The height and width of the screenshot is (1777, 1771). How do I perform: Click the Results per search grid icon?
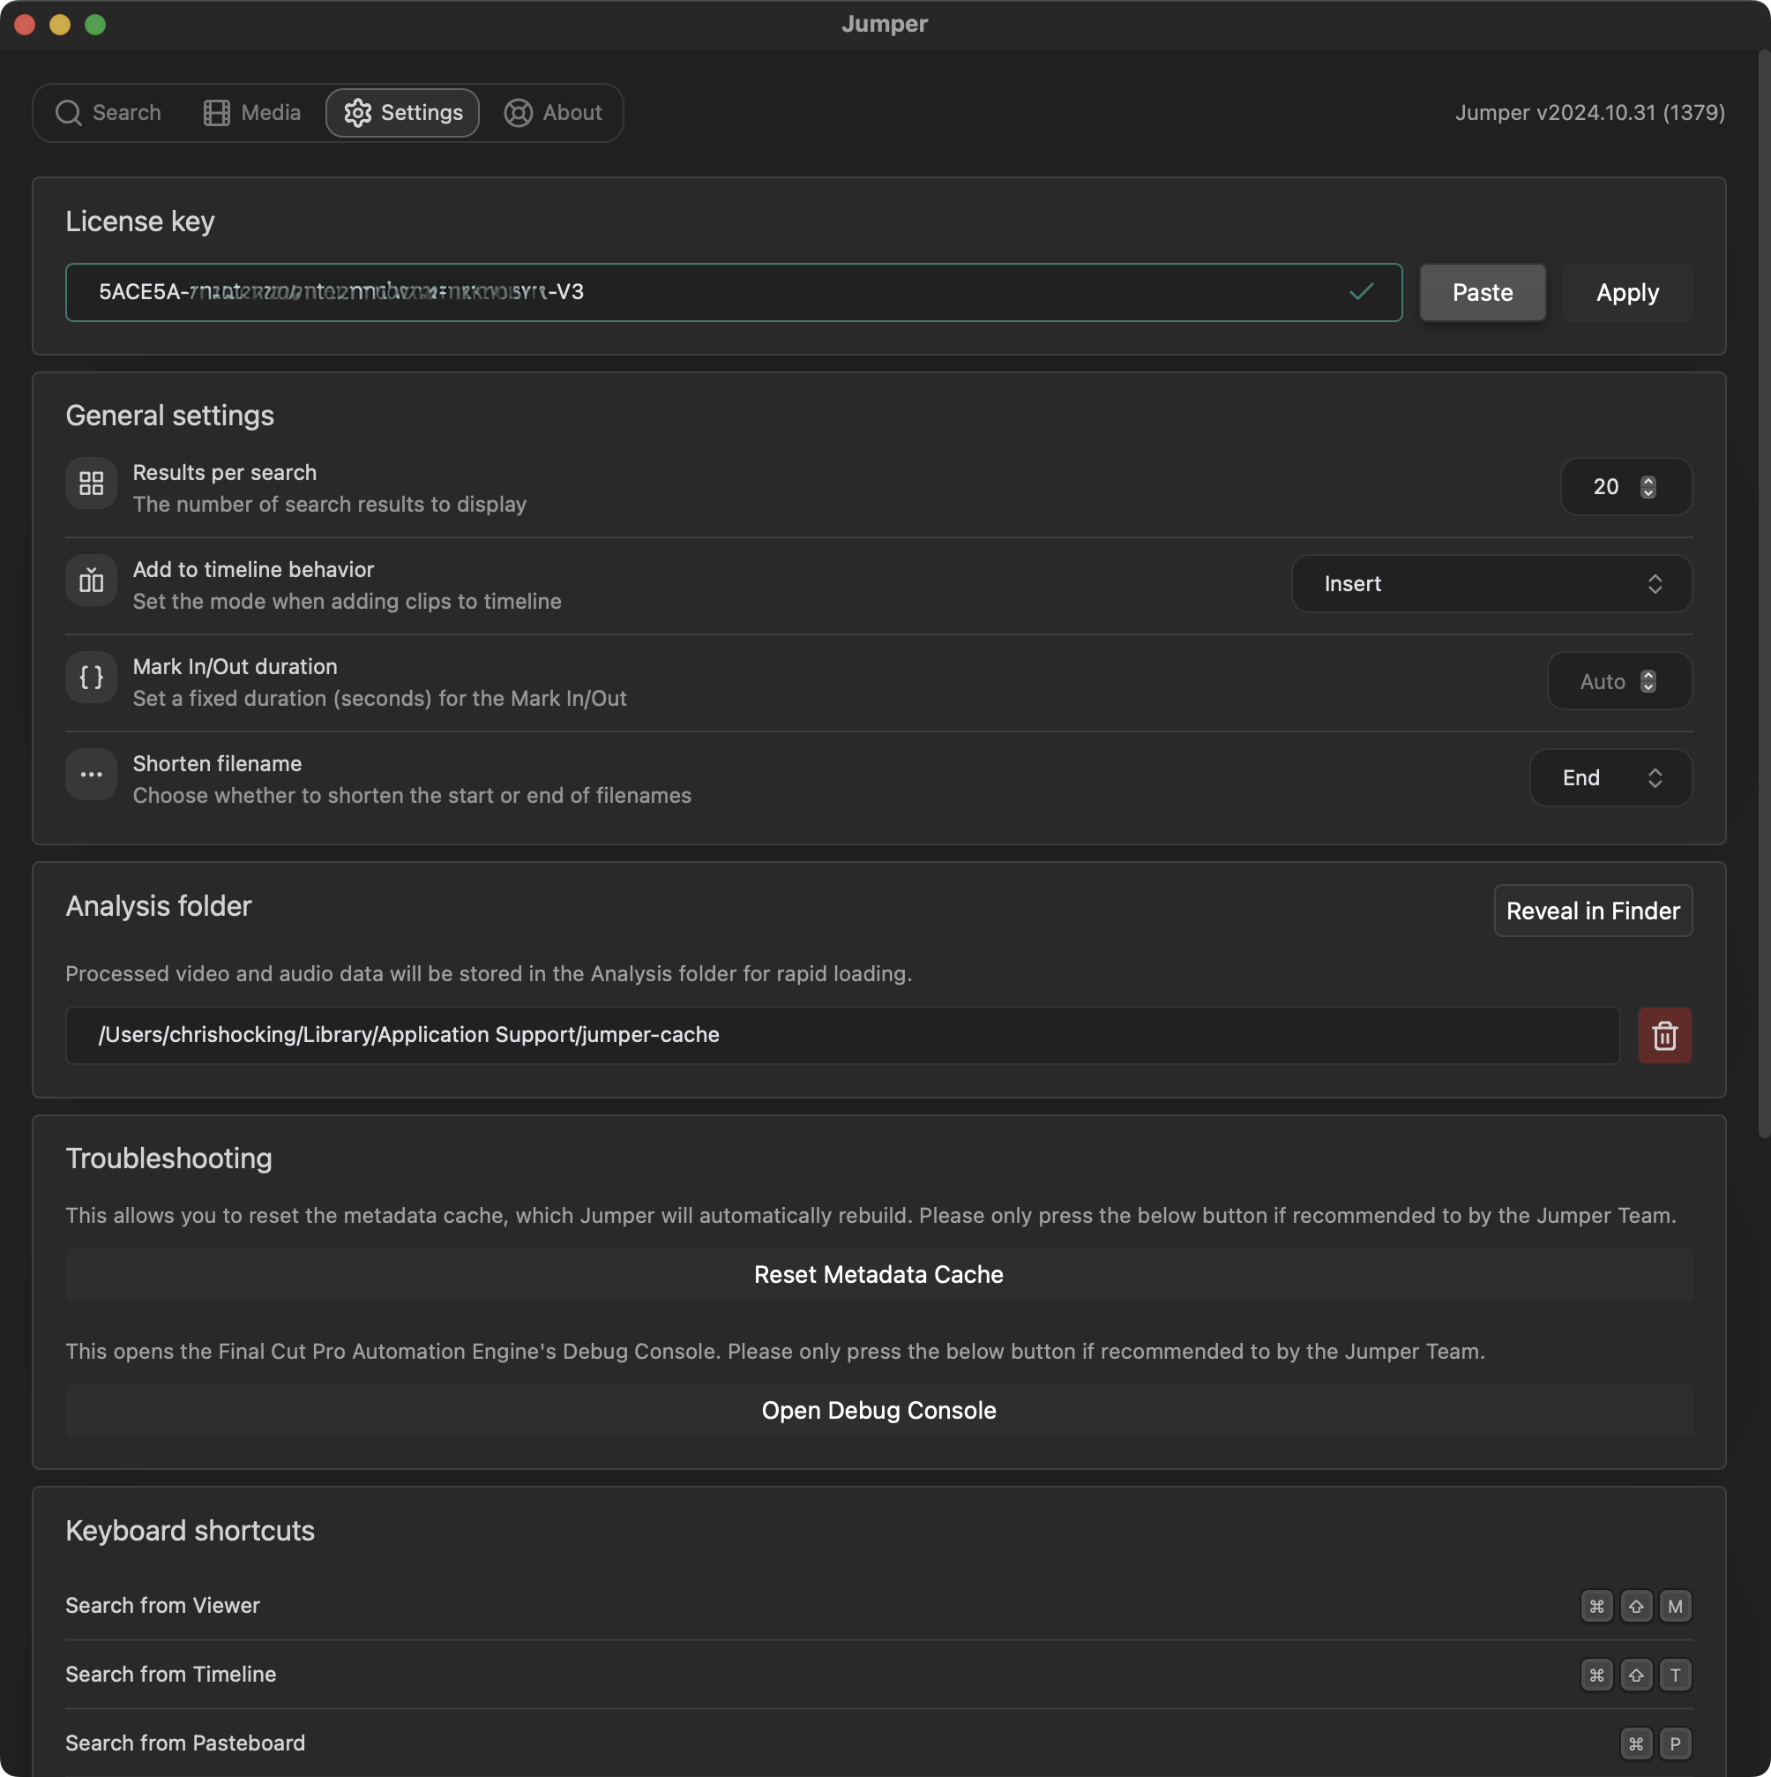click(x=91, y=483)
